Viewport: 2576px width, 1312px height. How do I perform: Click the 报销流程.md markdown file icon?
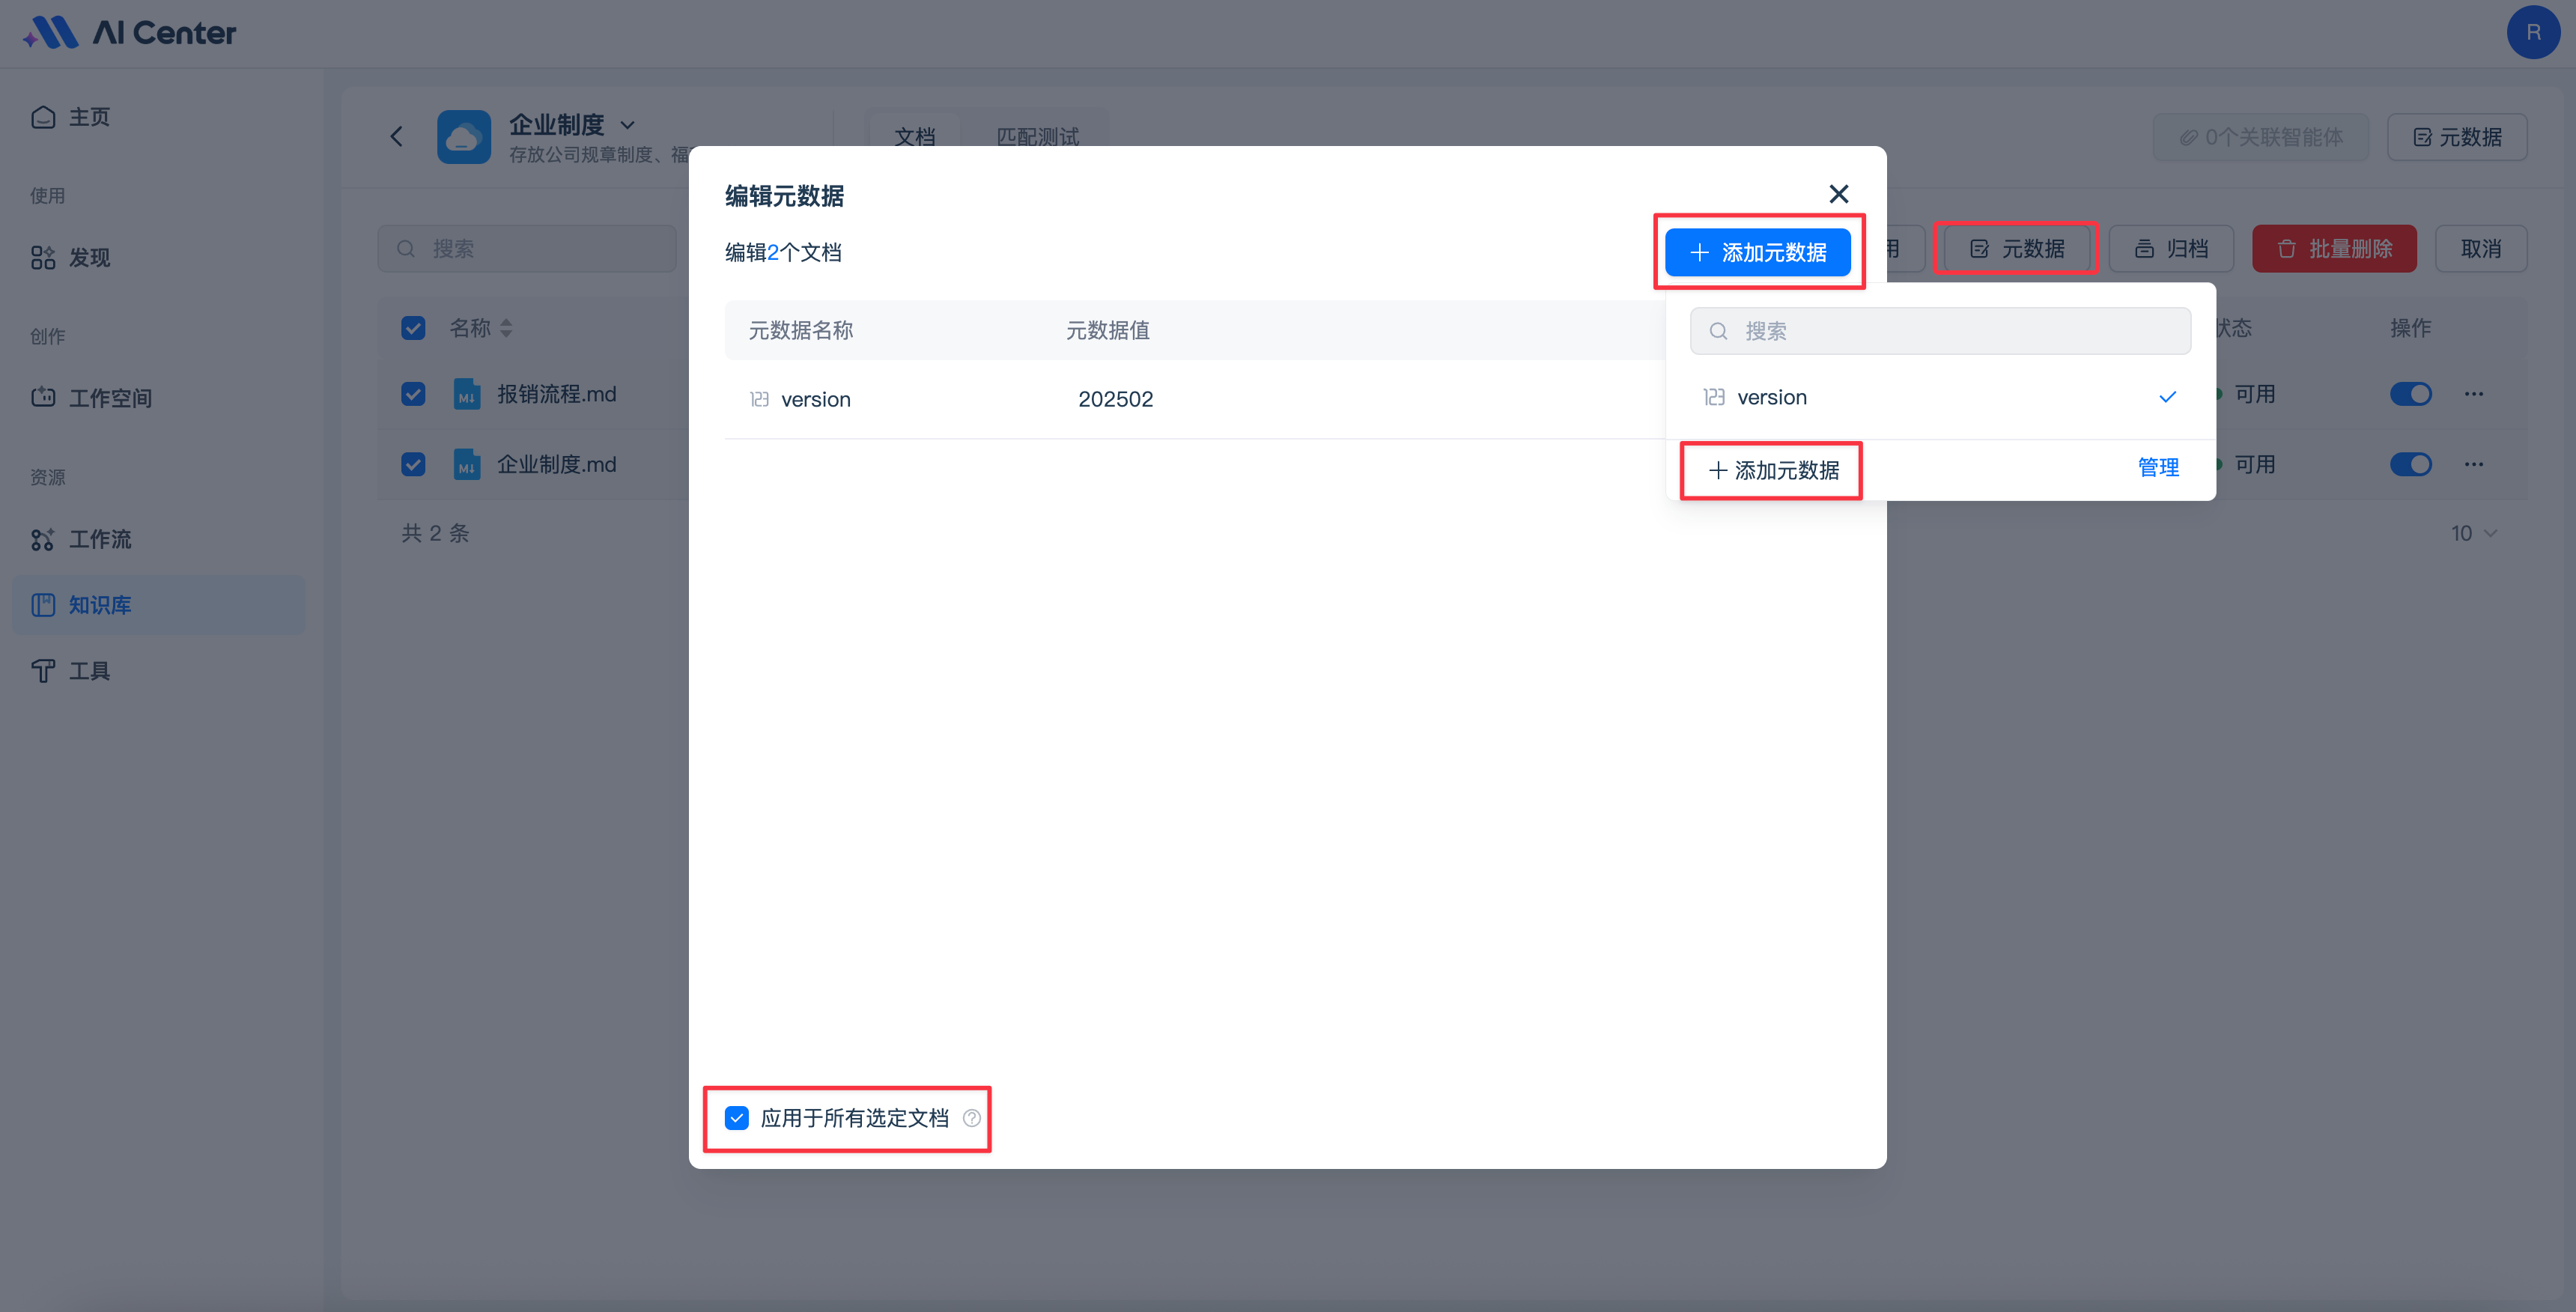466,394
